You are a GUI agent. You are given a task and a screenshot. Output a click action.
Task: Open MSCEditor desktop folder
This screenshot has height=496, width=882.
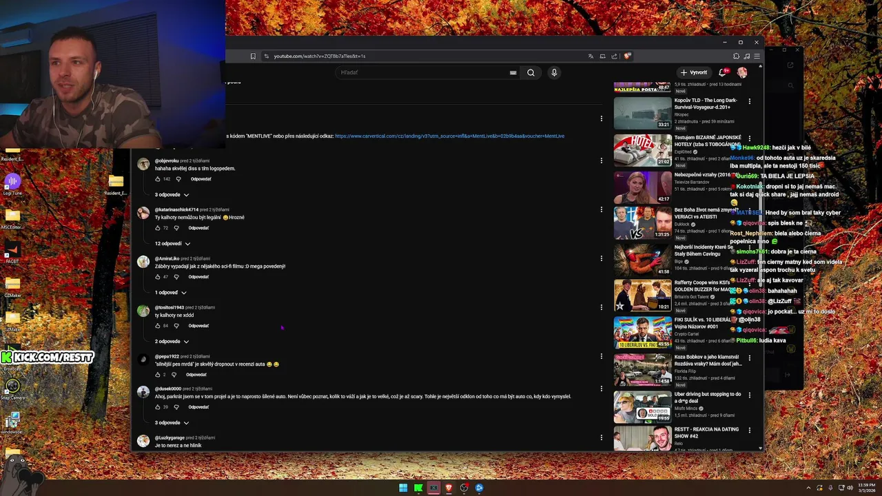[x=12, y=218]
